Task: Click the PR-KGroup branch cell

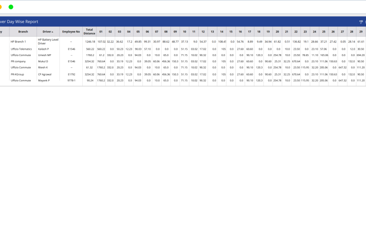Action: click(x=18, y=74)
